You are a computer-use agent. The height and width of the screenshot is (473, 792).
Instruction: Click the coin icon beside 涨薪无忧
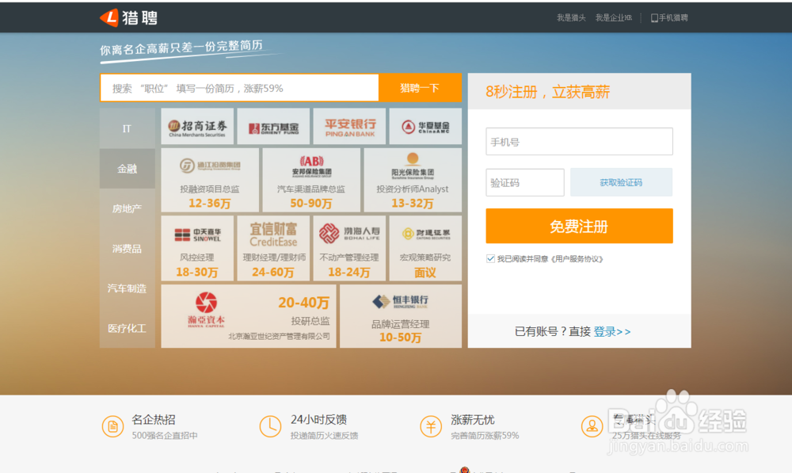(431, 426)
